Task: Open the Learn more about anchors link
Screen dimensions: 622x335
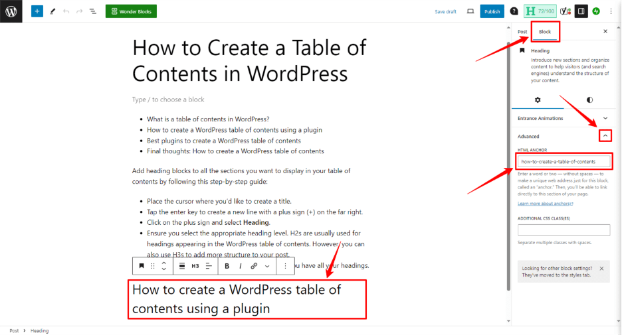Action: (x=545, y=204)
